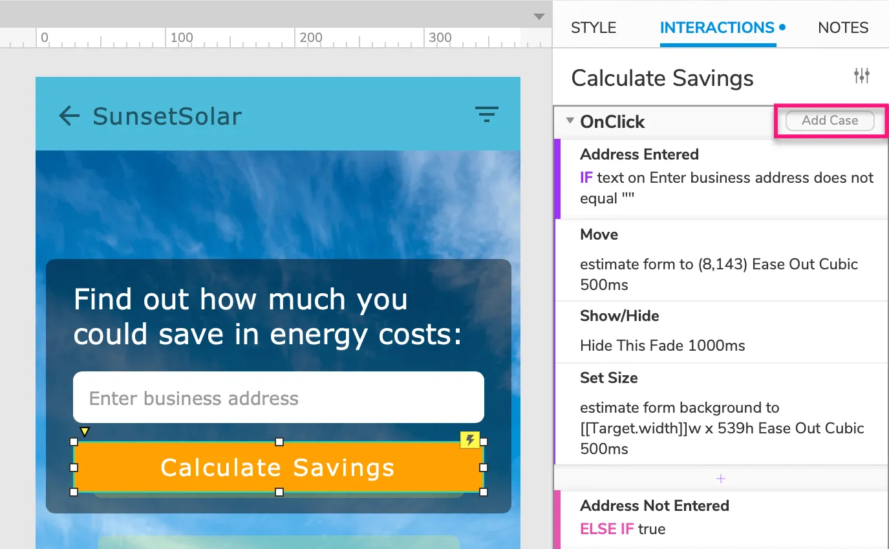Viewport: 889px width, 549px height.
Task: Select the INTERACTIONS tab
Action: [717, 28]
